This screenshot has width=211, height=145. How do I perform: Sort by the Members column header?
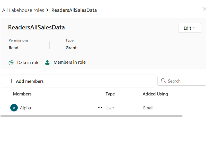pyautogui.click(x=22, y=94)
